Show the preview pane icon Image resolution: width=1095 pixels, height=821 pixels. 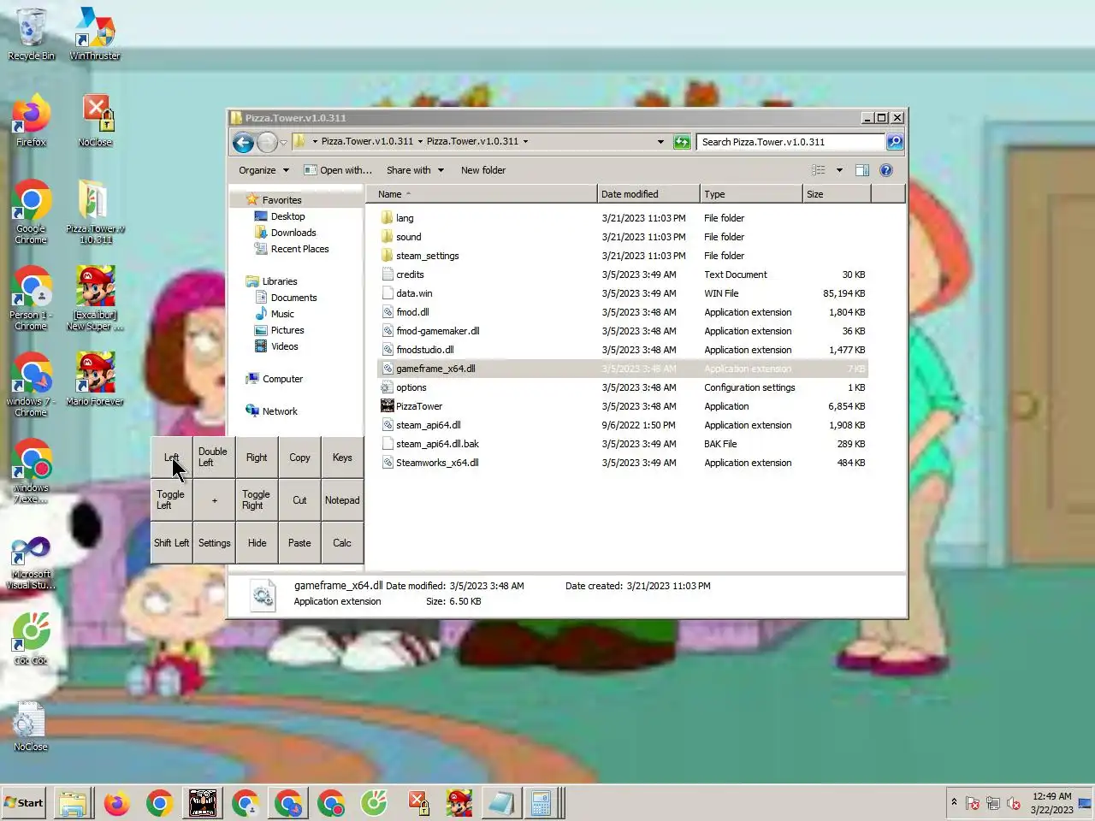click(862, 170)
